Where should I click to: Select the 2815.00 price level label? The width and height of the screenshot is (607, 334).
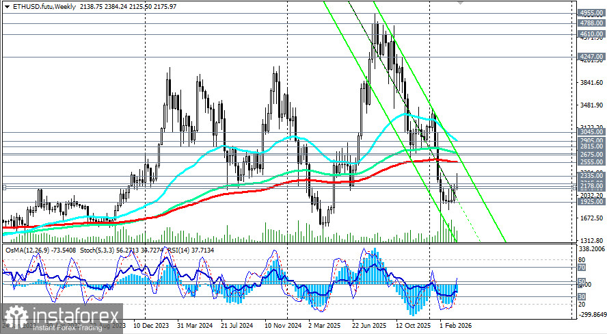591,146
